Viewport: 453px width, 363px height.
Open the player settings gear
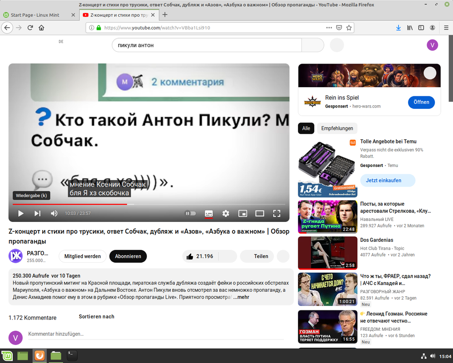pyautogui.click(x=226, y=214)
